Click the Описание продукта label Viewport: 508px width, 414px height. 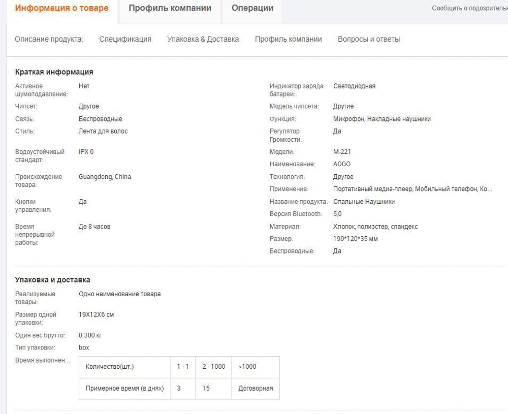pyautogui.click(x=49, y=39)
